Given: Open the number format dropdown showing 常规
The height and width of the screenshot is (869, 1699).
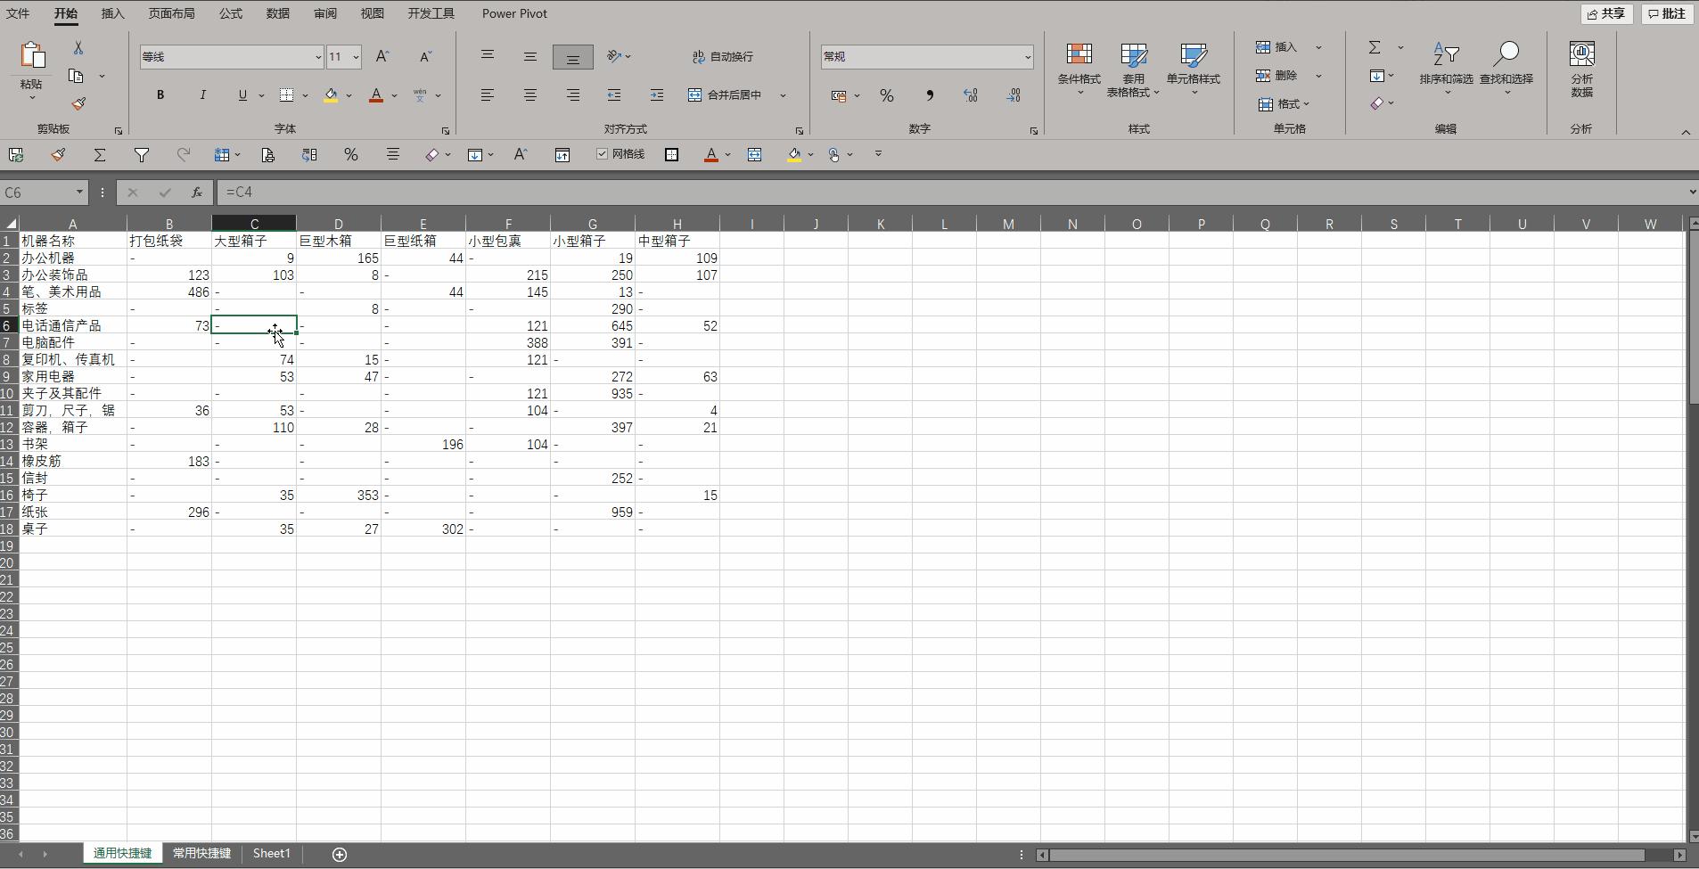Looking at the screenshot, I should pyautogui.click(x=1027, y=57).
